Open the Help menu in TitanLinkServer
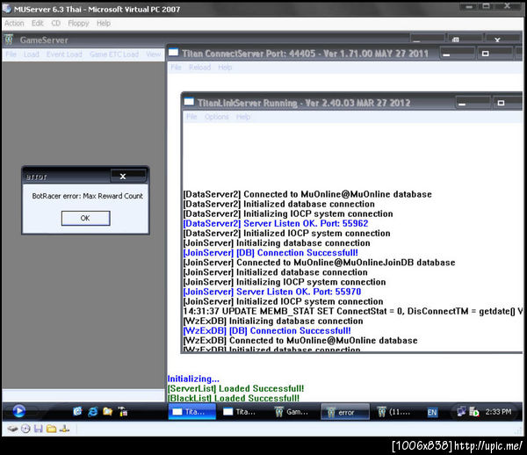Viewport: 527px width, 455px height. click(x=243, y=117)
